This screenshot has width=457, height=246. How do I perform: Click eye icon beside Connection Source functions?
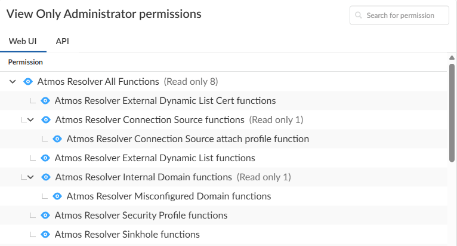45,120
